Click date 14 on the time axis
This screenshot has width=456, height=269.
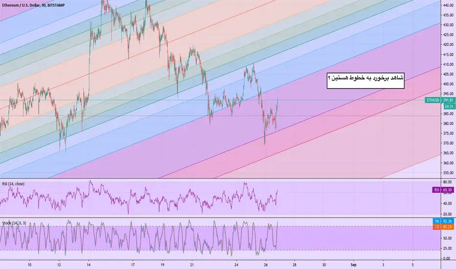point(89,265)
